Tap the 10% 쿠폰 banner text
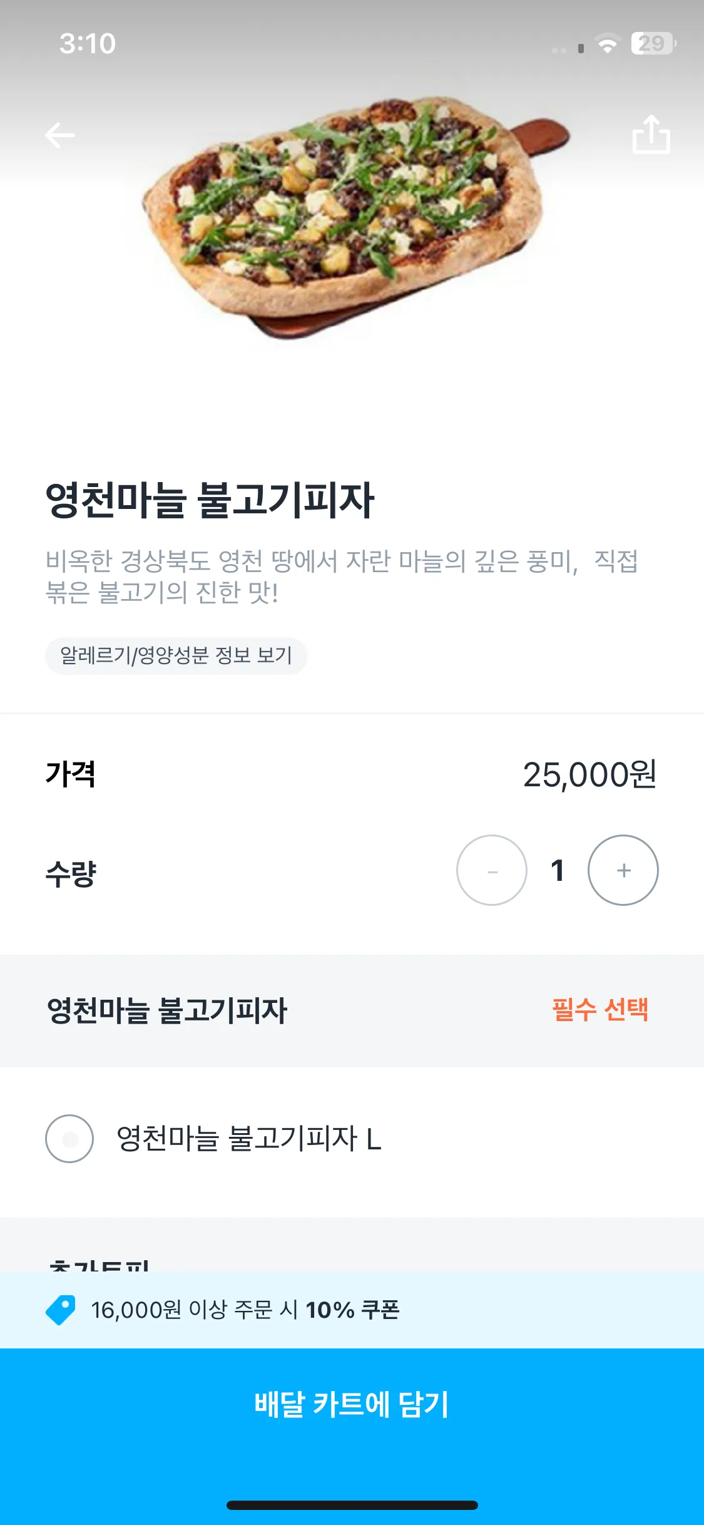 [x=245, y=1310]
